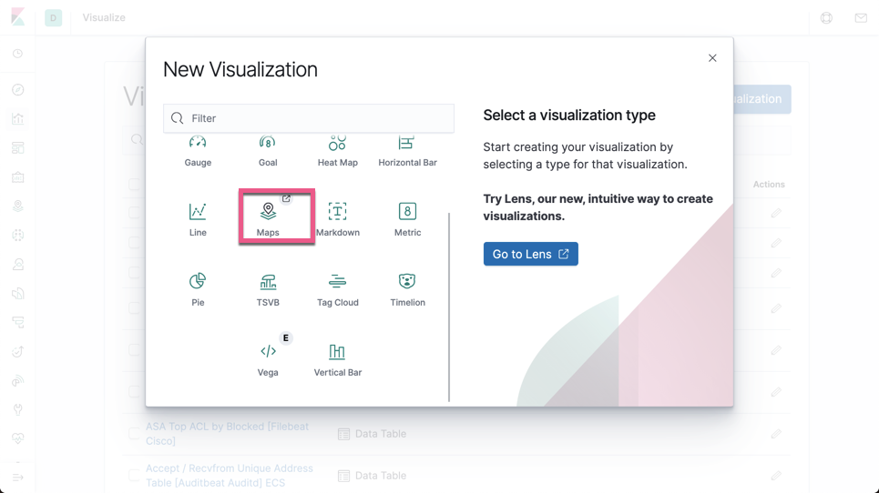Image resolution: width=879 pixels, height=493 pixels.
Task: Click the 'New Visualization' dialog title
Action: [240, 69]
